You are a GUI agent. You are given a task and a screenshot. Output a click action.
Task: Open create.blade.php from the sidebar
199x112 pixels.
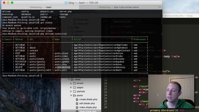88,100
